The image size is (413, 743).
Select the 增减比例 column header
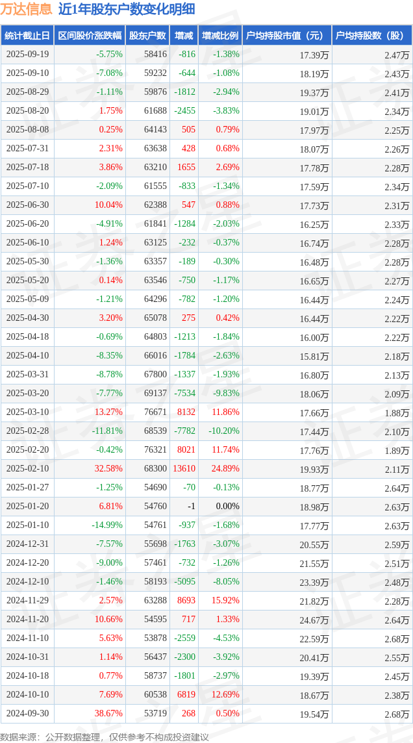220,36
